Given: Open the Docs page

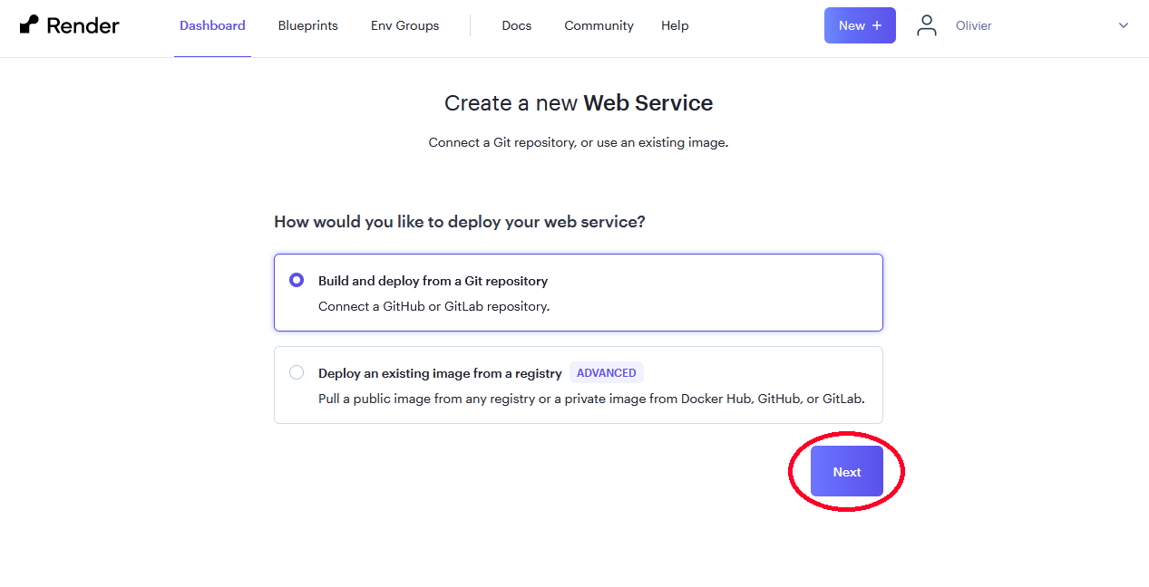Looking at the screenshot, I should coord(516,25).
